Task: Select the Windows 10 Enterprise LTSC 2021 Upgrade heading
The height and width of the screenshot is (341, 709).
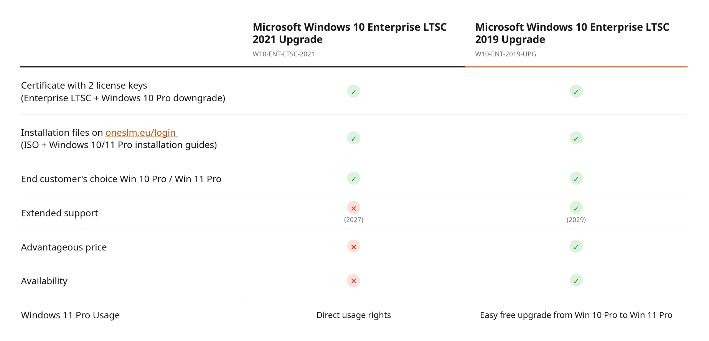Action: pyautogui.click(x=350, y=33)
